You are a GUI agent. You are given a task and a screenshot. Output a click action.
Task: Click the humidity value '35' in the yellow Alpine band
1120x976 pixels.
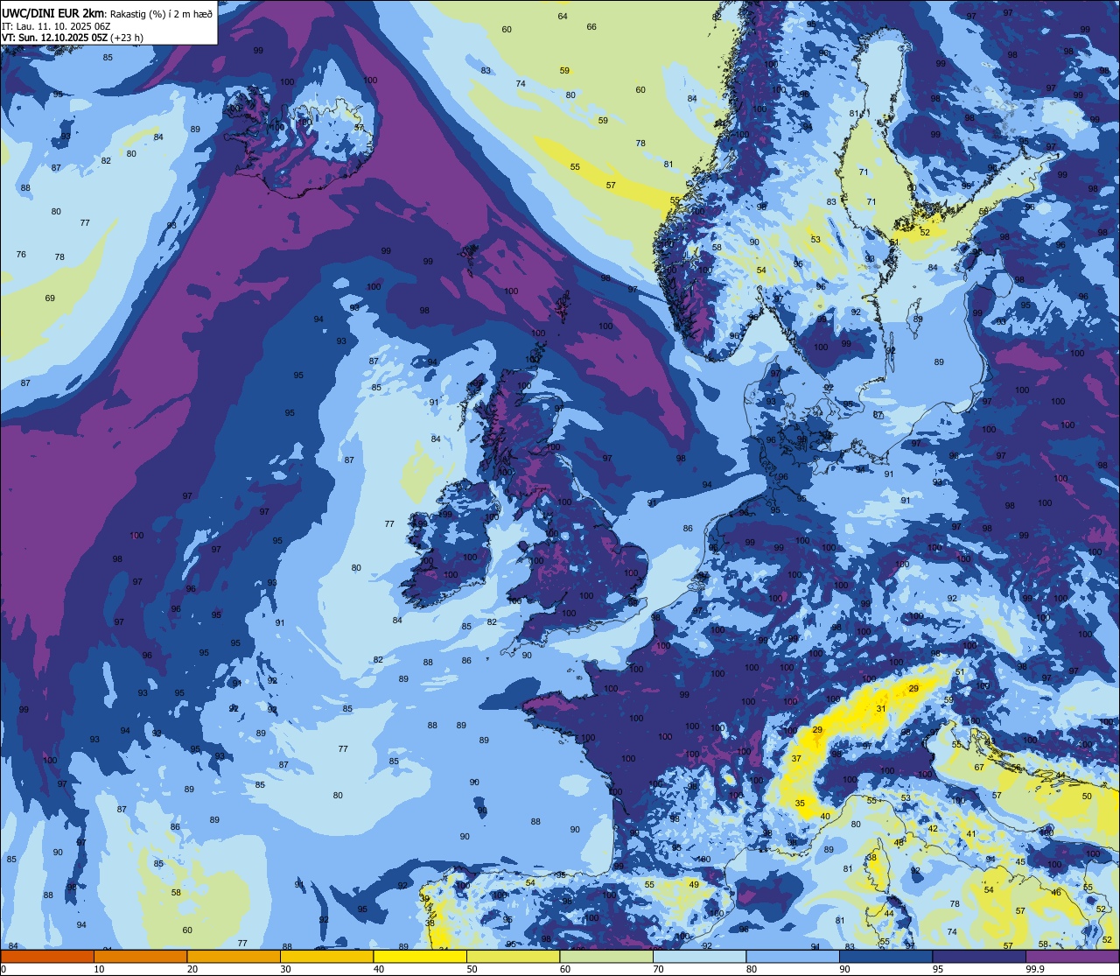click(x=800, y=804)
